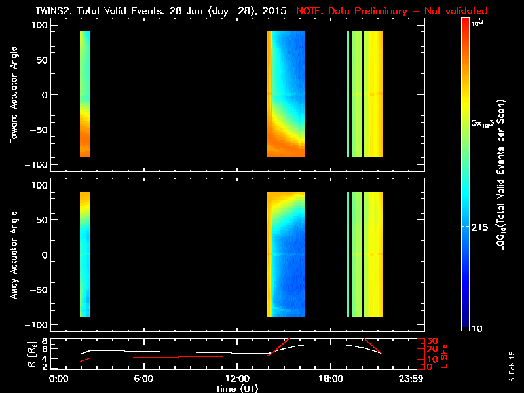The image size is (524, 393).
Task: Click the red 'Data Preliminary' note
Action: point(392,11)
